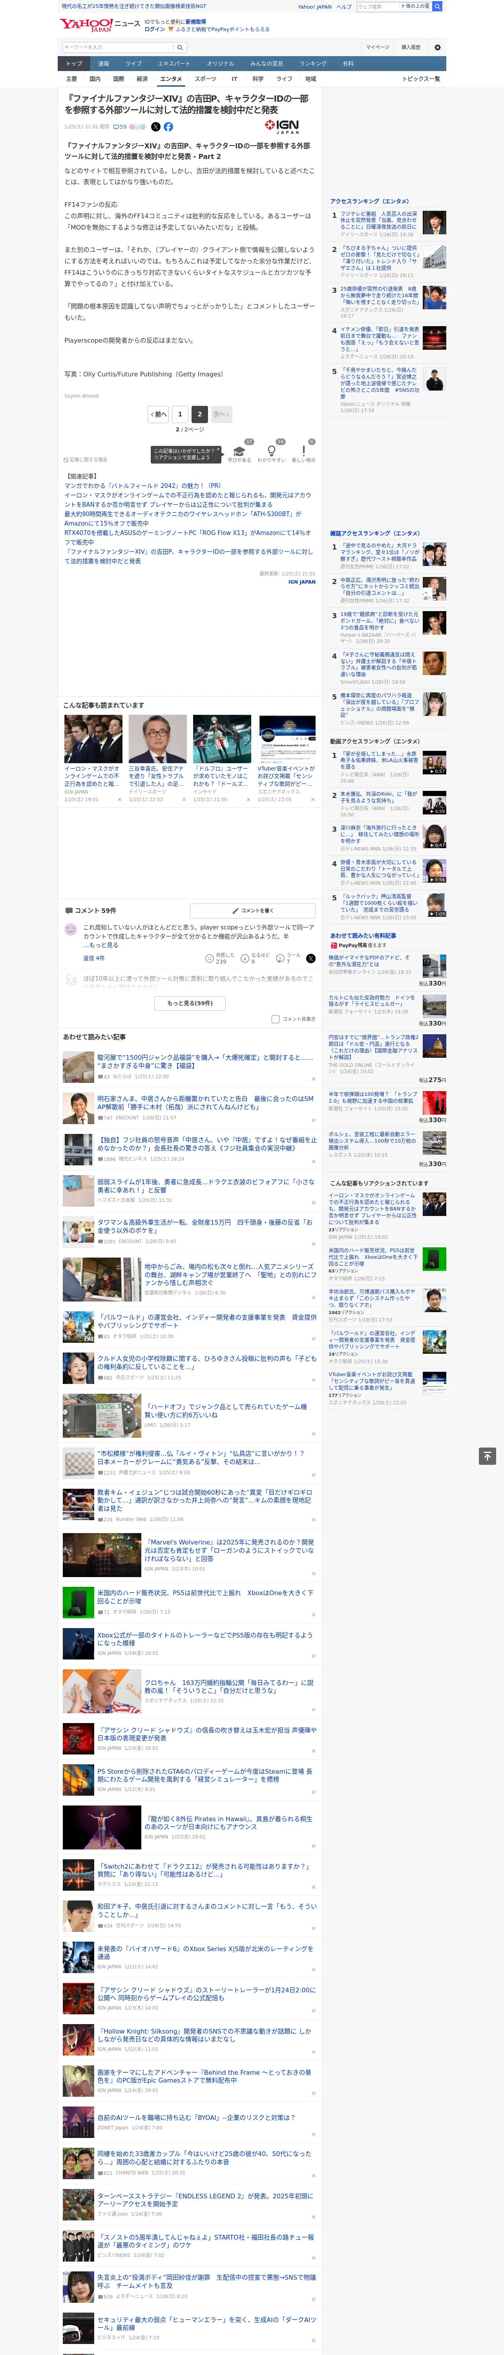Open 「ドルフロ」 recommended article thumbnail
Viewport: 504px width, 2355px height.
click(221, 739)
